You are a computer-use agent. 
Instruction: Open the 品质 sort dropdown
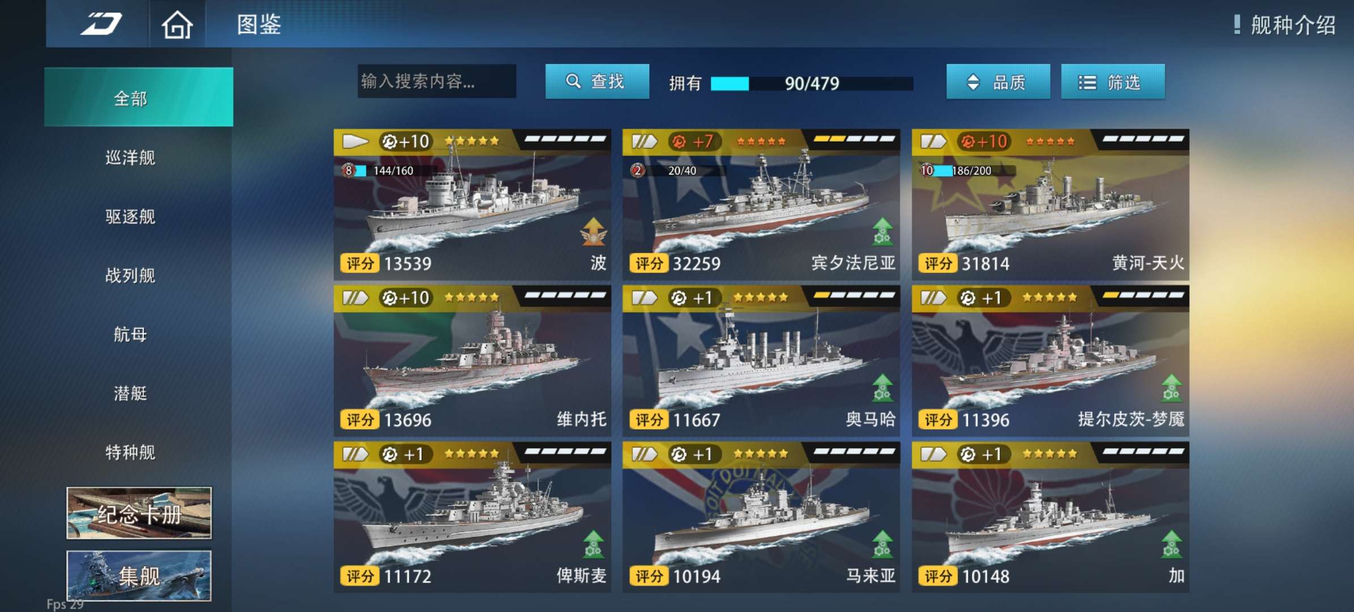point(998,82)
